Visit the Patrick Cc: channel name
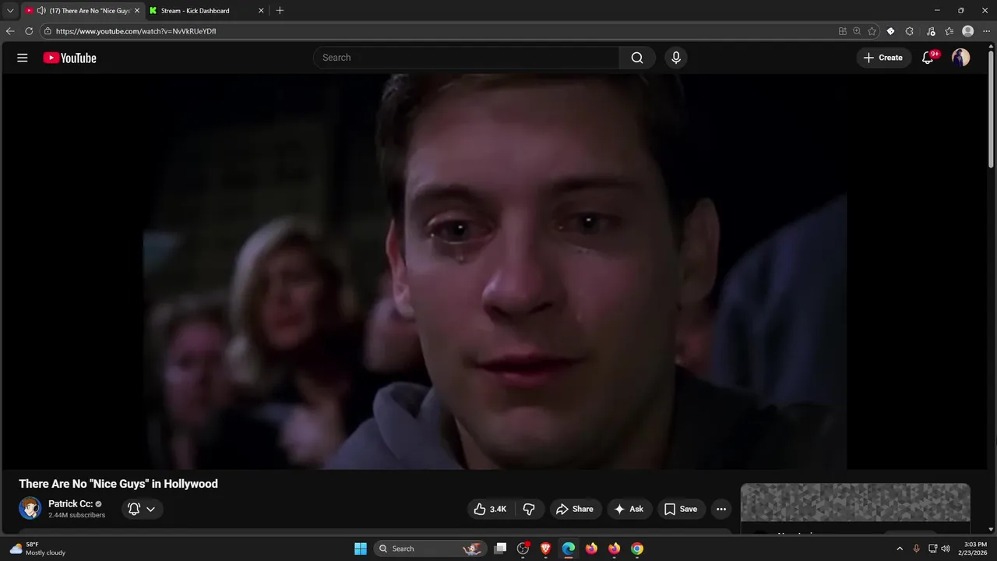 click(70, 504)
